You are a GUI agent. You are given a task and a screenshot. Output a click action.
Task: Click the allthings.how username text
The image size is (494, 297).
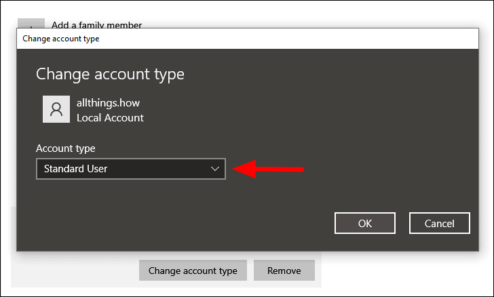tap(108, 103)
